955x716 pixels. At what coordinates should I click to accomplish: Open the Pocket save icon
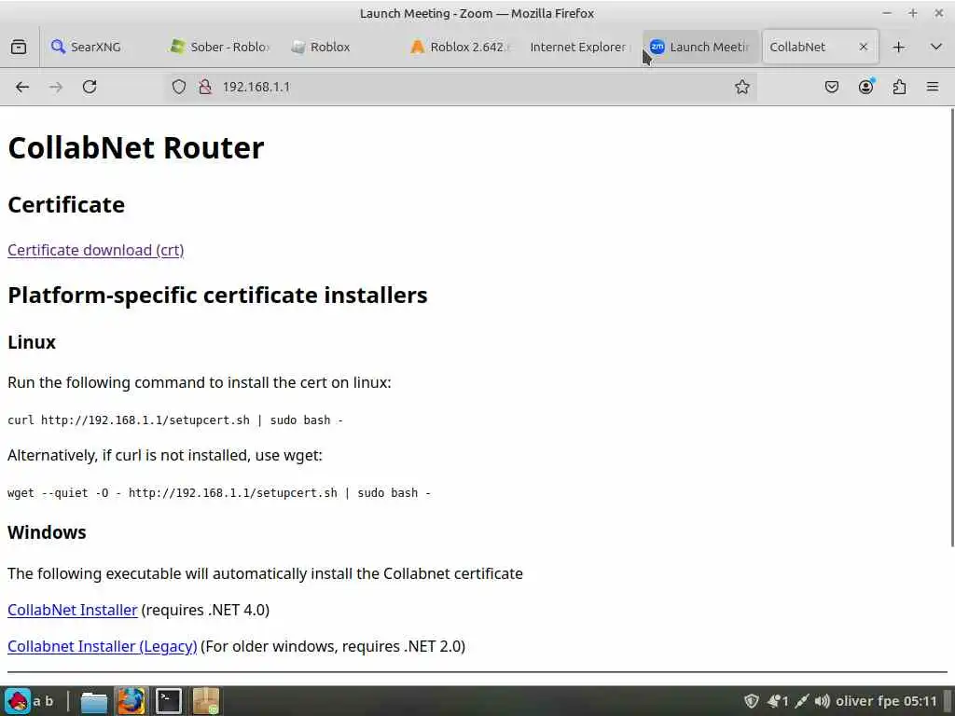click(x=831, y=87)
